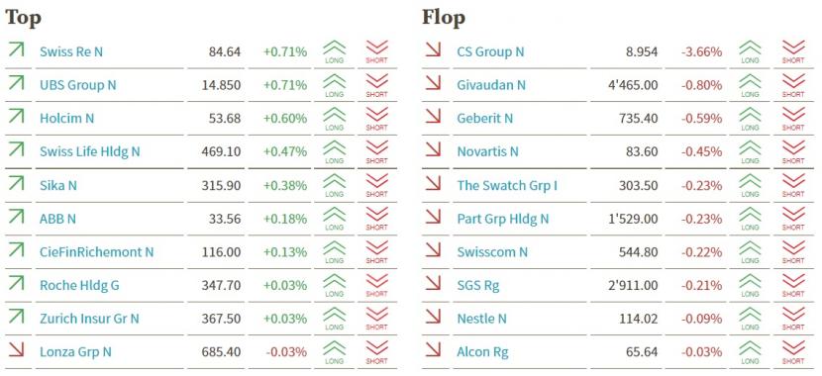822x376 pixels.
Task: Click the LONG icon for Swiss Re N
Action: pyautogui.click(x=334, y=51)
